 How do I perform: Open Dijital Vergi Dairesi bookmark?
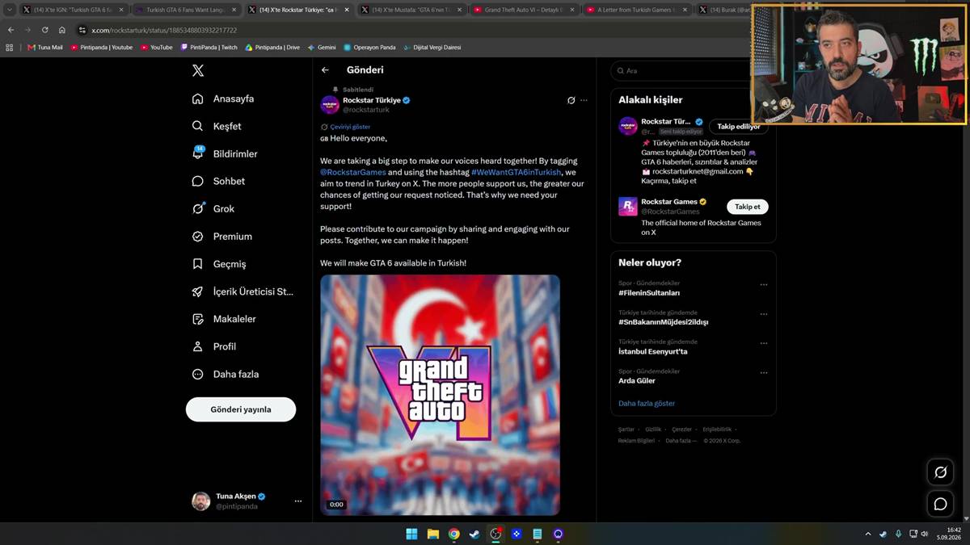[x=432, y=48]
